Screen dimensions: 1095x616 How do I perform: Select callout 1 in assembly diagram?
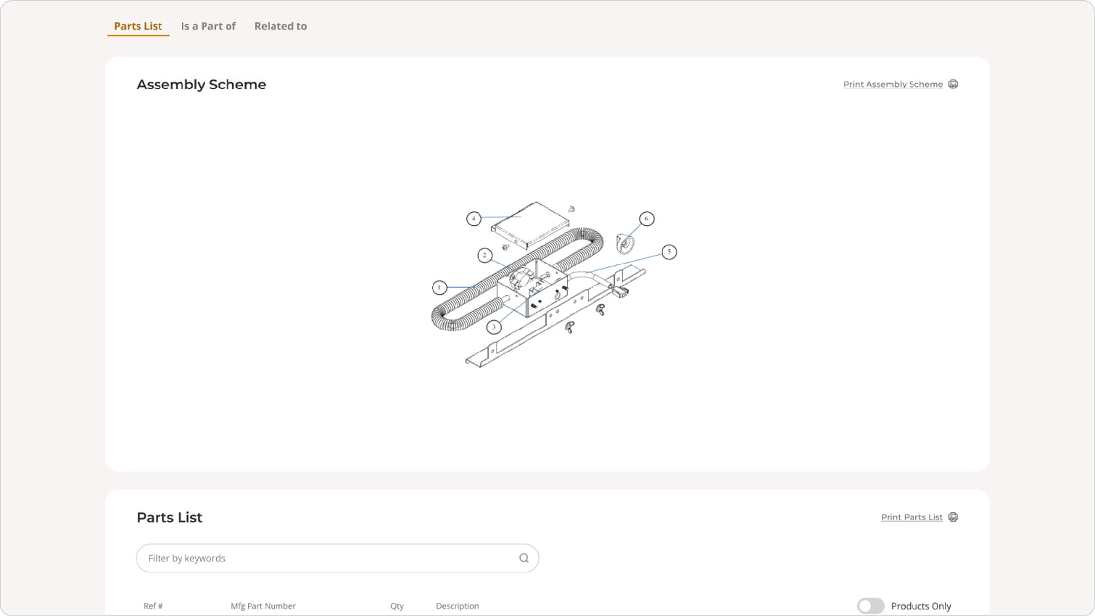point(439,287)
